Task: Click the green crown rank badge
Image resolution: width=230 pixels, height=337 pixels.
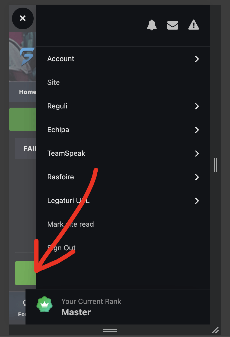Action: point(44,304)
